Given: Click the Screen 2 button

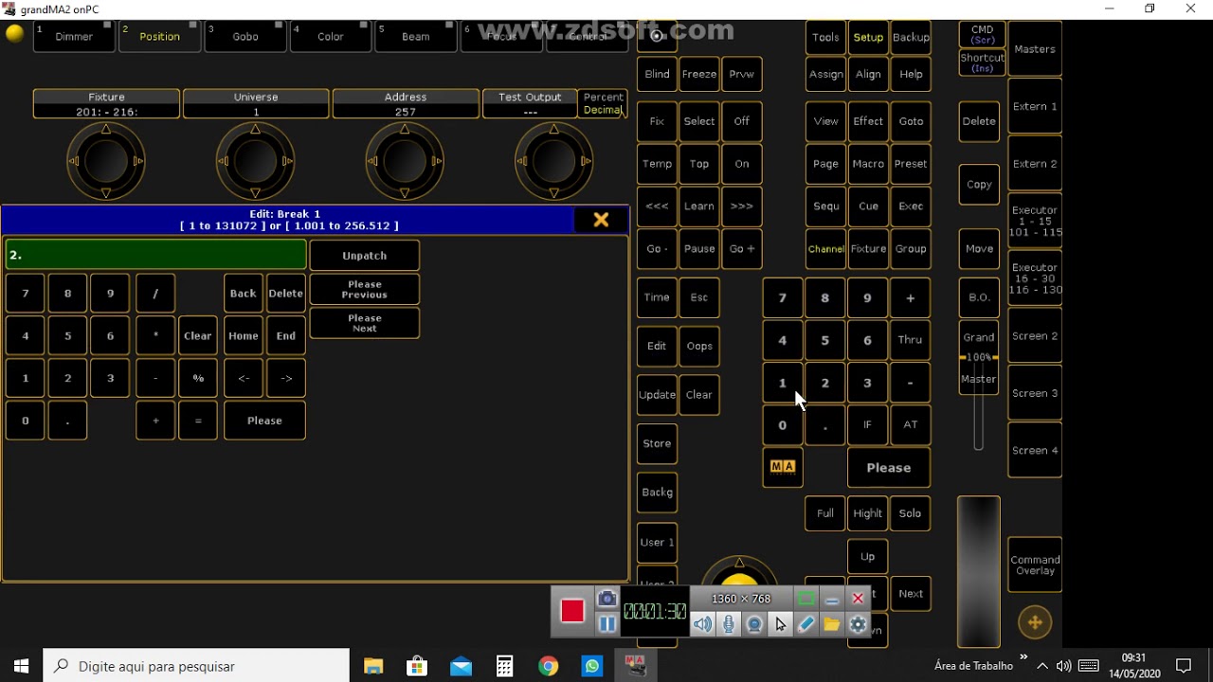Looking at the screenshot, I should 1035,336.
